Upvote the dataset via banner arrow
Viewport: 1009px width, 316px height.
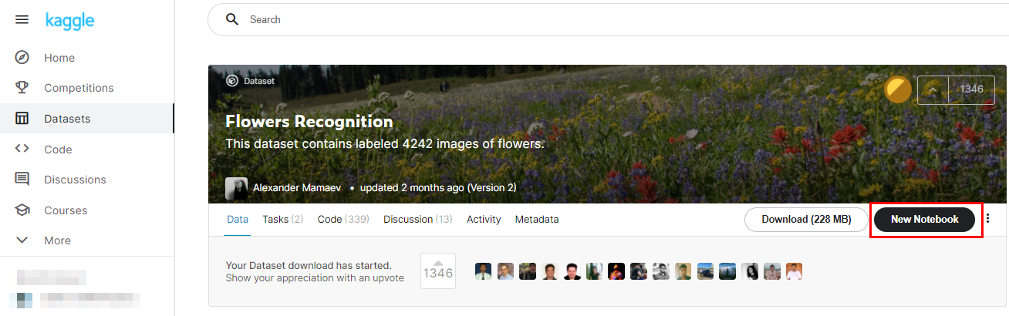point(933,90)
